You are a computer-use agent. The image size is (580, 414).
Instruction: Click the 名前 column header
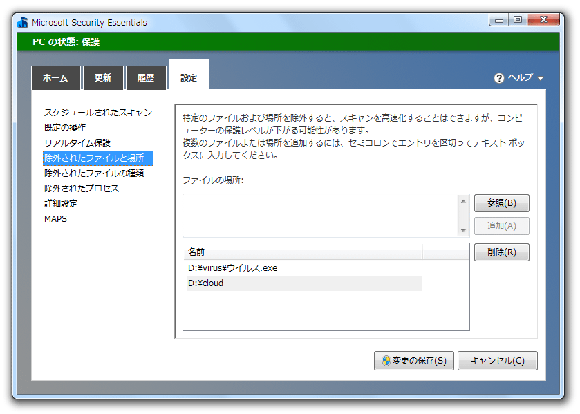[304, 252]
